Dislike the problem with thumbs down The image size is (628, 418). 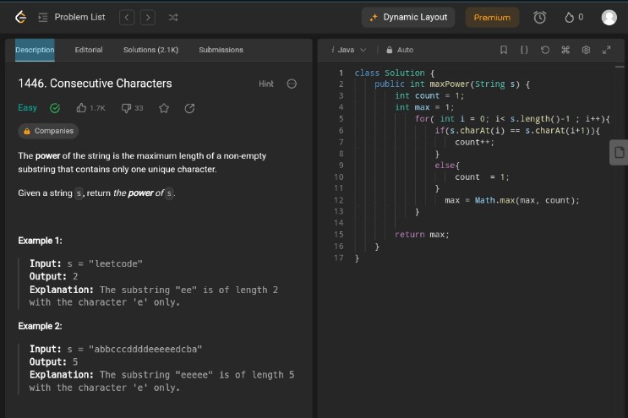[x=132, y=108]
